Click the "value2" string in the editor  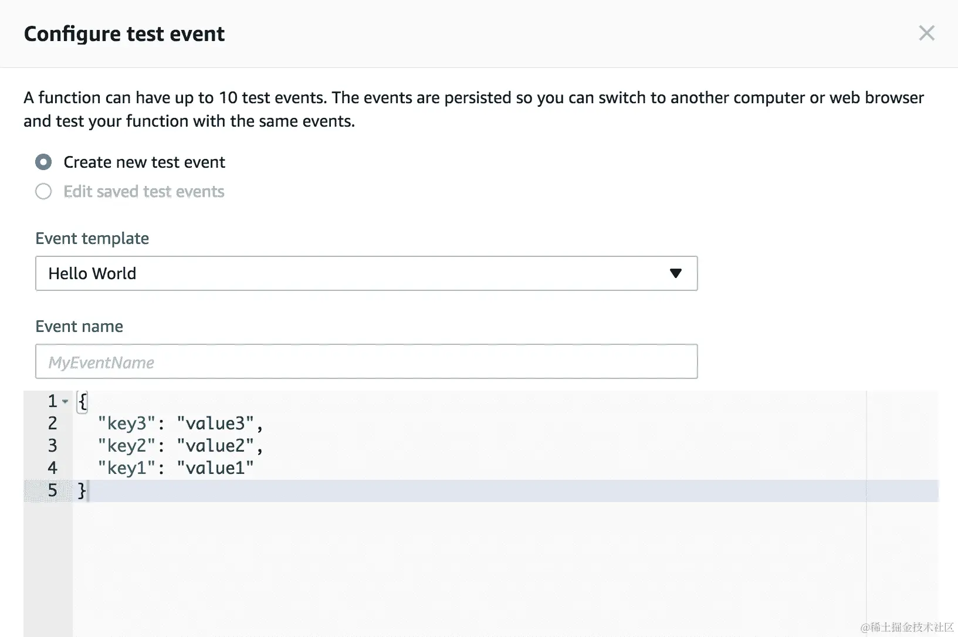[x=215, y=446]
